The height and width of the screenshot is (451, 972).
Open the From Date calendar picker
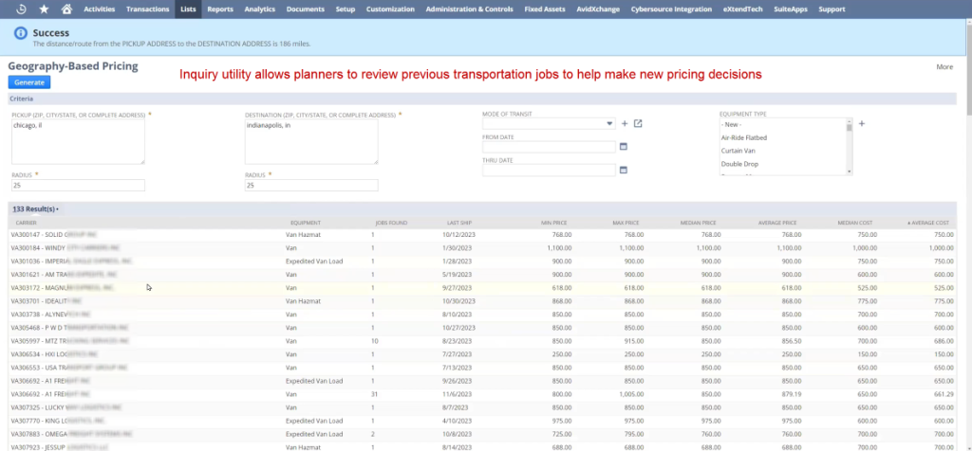(624, 147)
